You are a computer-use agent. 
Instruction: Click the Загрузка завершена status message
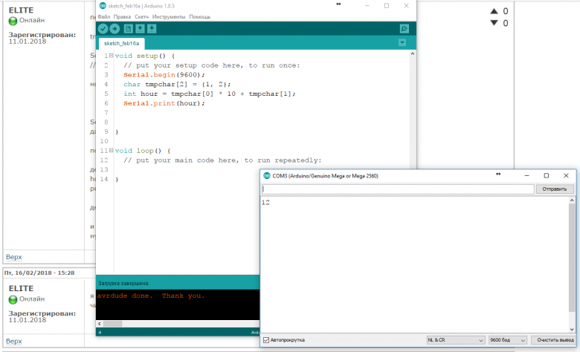(123, 283)
